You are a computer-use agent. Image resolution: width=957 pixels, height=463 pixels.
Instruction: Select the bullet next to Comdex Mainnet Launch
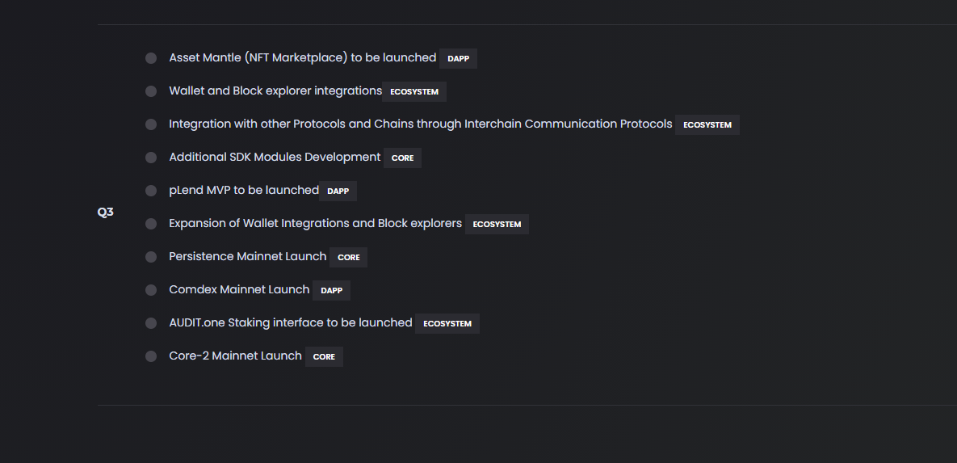tap(151, 290)
